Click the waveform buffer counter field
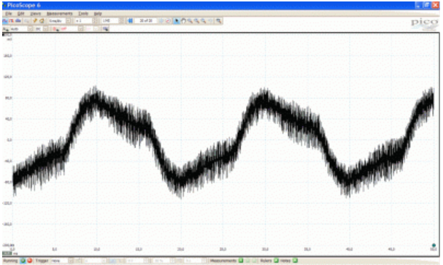443x265 pixels. 146,20
